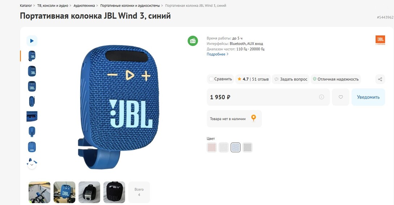Go to ТВ, консоли и аудио breadcrumb
The height and width of the screenshot is (205, 394).
coord(53,5)
